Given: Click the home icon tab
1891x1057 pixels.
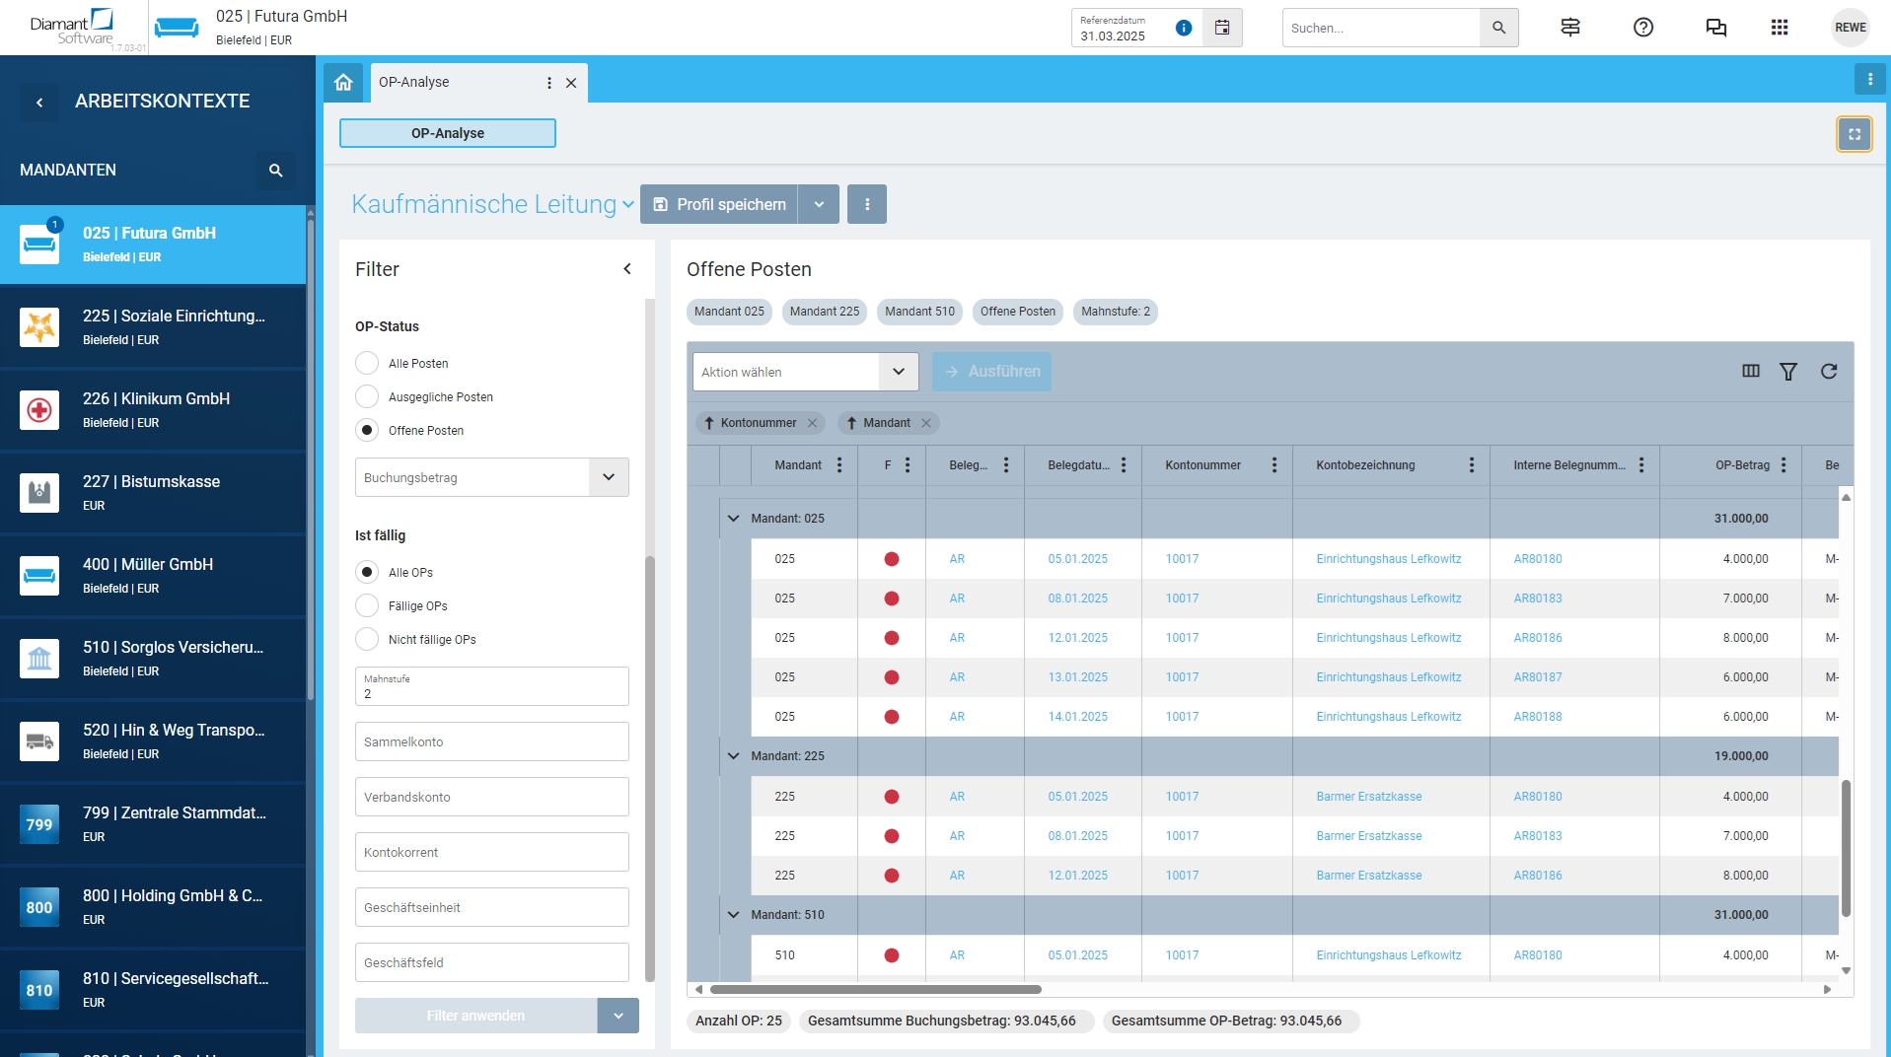Looking at the screenshot, I should point(343,83).
